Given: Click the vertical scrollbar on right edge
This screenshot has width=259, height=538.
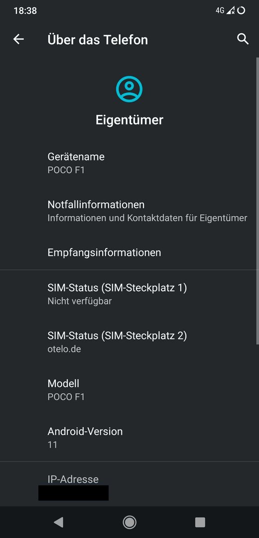Looking at the screenshot, I should coord(258,201).
